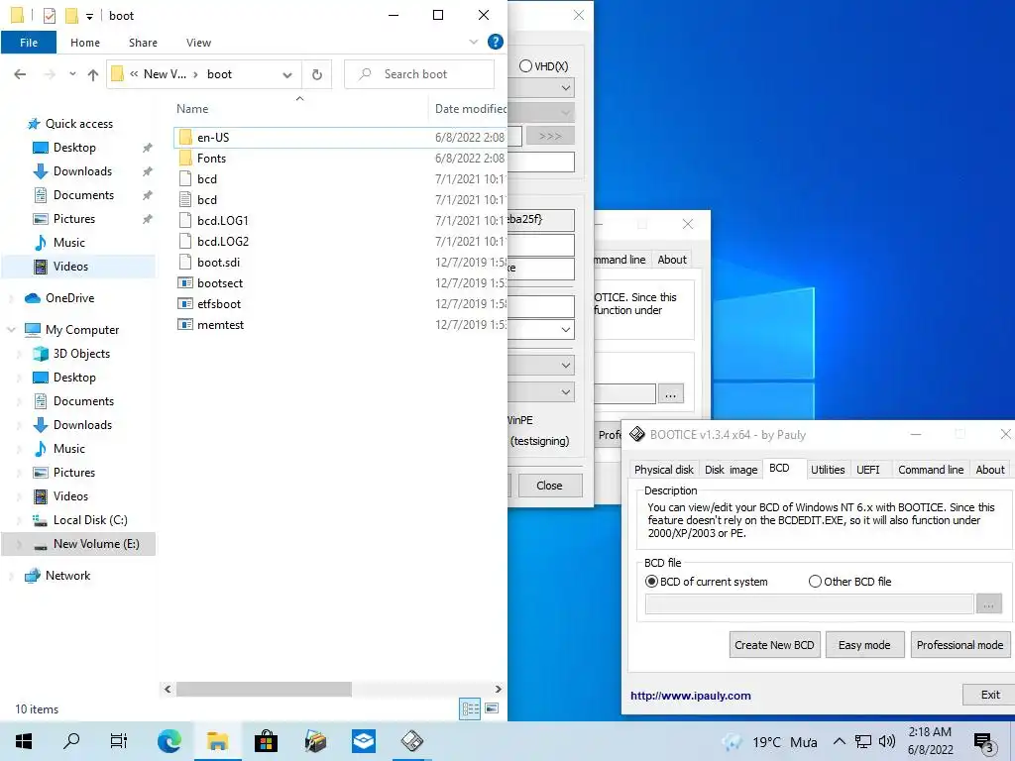Select the etfsboot file
The image size is (1015, 761).
pyautogui.click(x=219, y=303)
